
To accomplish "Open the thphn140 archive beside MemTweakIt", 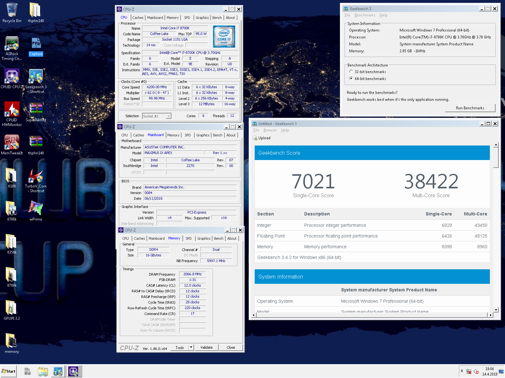I will pos(36,145).
